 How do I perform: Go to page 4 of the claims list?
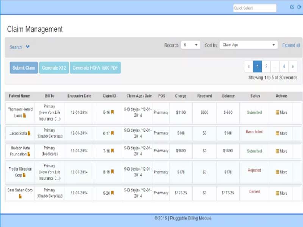284,66
